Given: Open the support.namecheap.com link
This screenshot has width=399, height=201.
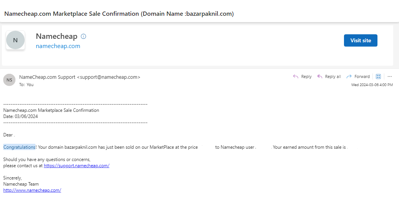Looking at the screenshot, I should point(77,166).
